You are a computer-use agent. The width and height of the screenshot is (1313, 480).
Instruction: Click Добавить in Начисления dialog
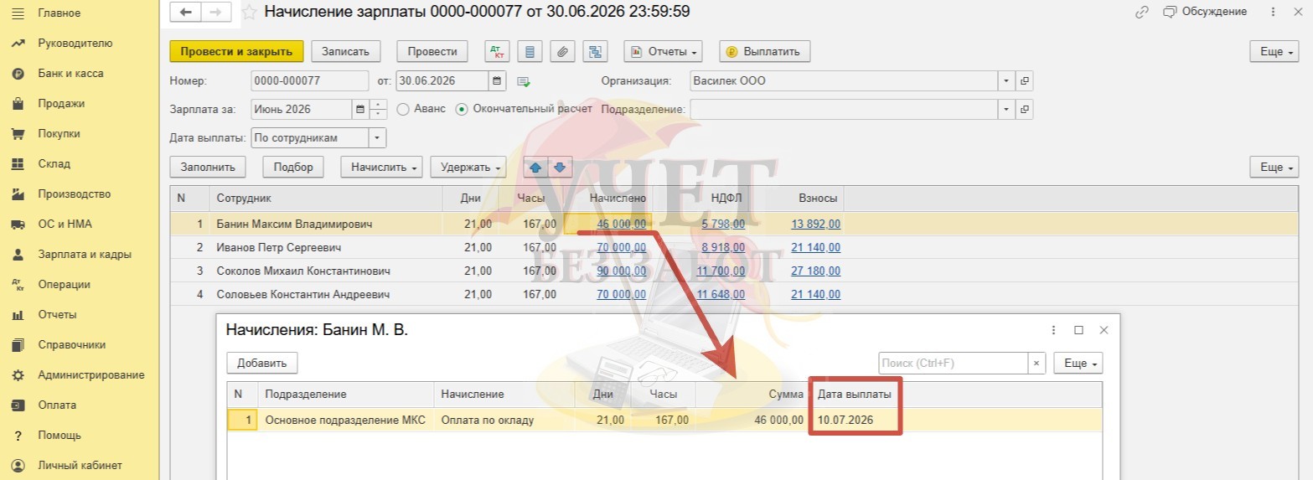(x=262, y=363)
